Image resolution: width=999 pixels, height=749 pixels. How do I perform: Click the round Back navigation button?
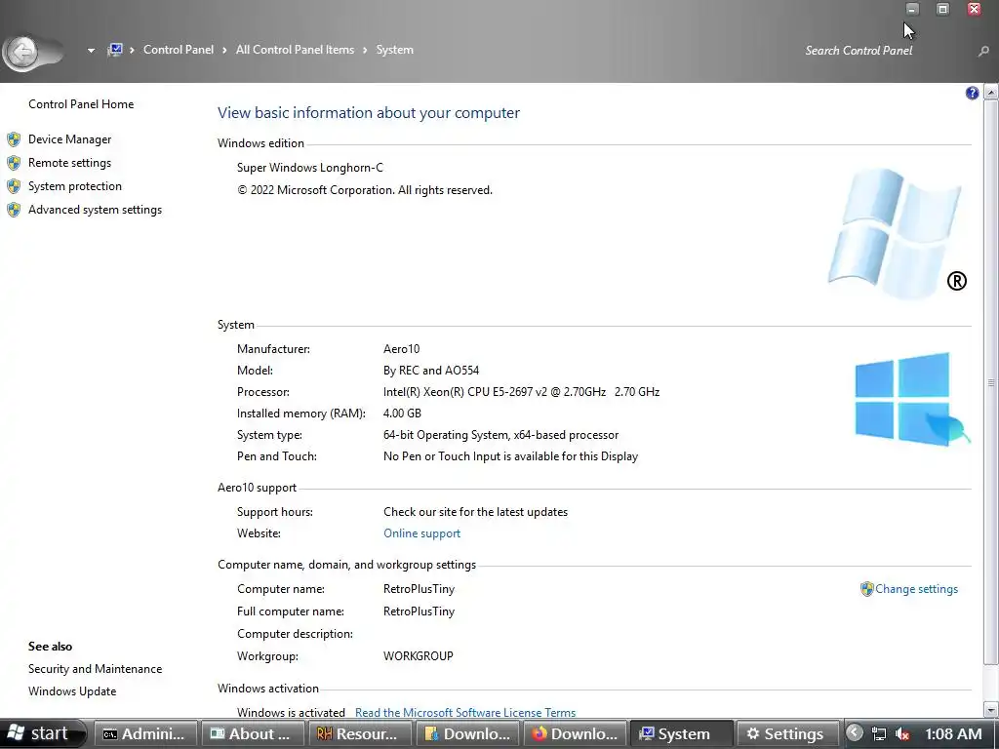(x=23, y=52)
